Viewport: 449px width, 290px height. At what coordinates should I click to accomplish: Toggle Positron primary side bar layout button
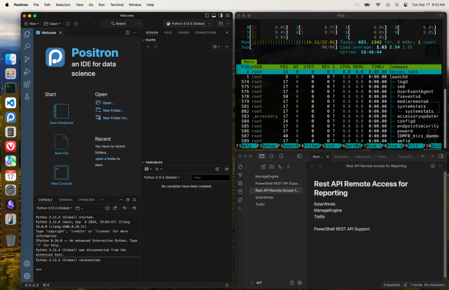(207, 16)
